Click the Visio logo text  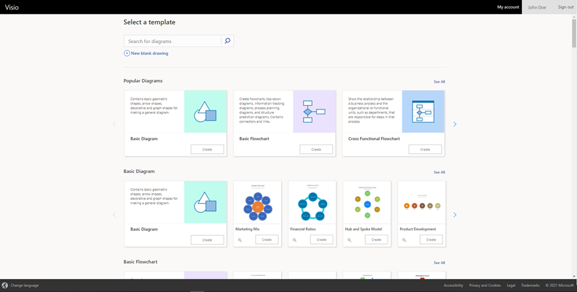click(12, 7)
